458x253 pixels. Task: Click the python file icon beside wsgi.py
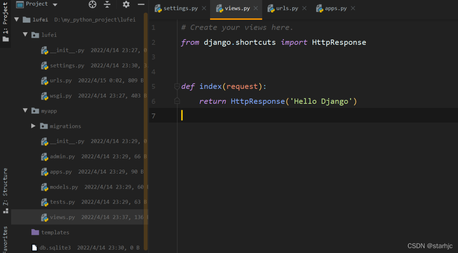pyautogui.click(x=44, y=96)
